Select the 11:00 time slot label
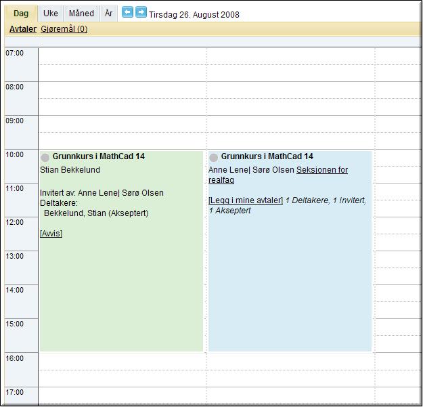Viewport: 423px width, 407px height. [15, 188]
